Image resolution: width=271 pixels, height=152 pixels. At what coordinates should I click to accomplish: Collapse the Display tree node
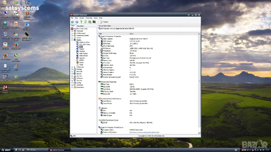(72, 40)
